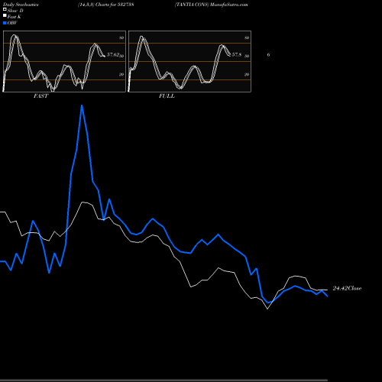Click the 57.8 value in FULL chart

(237, 55)
